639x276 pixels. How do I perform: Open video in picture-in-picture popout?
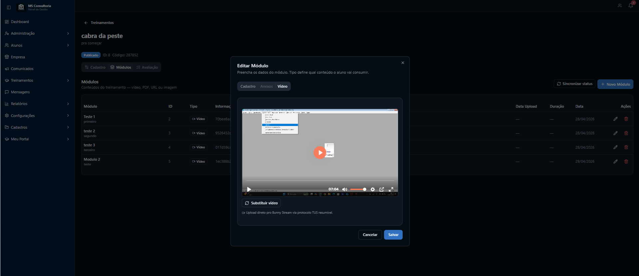(x=382, y=189)
